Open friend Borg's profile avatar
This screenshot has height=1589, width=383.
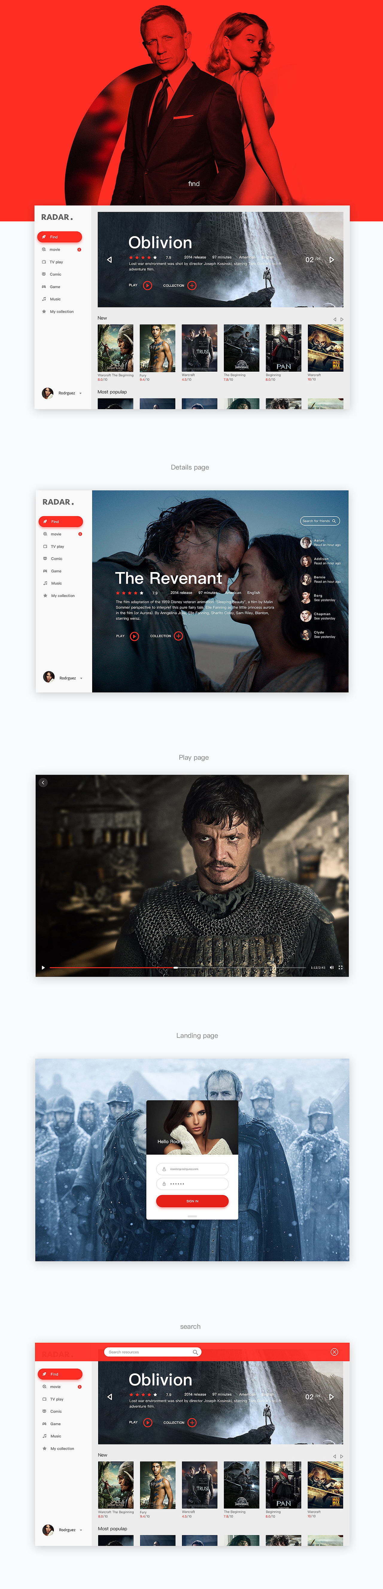pos(306,598)
